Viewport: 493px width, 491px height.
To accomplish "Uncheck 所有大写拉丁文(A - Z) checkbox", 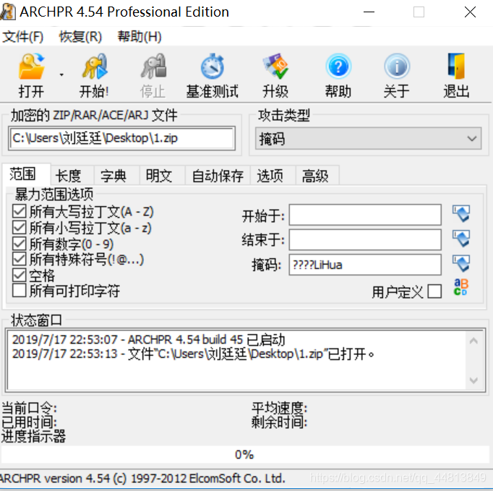I will coord(20,211).
